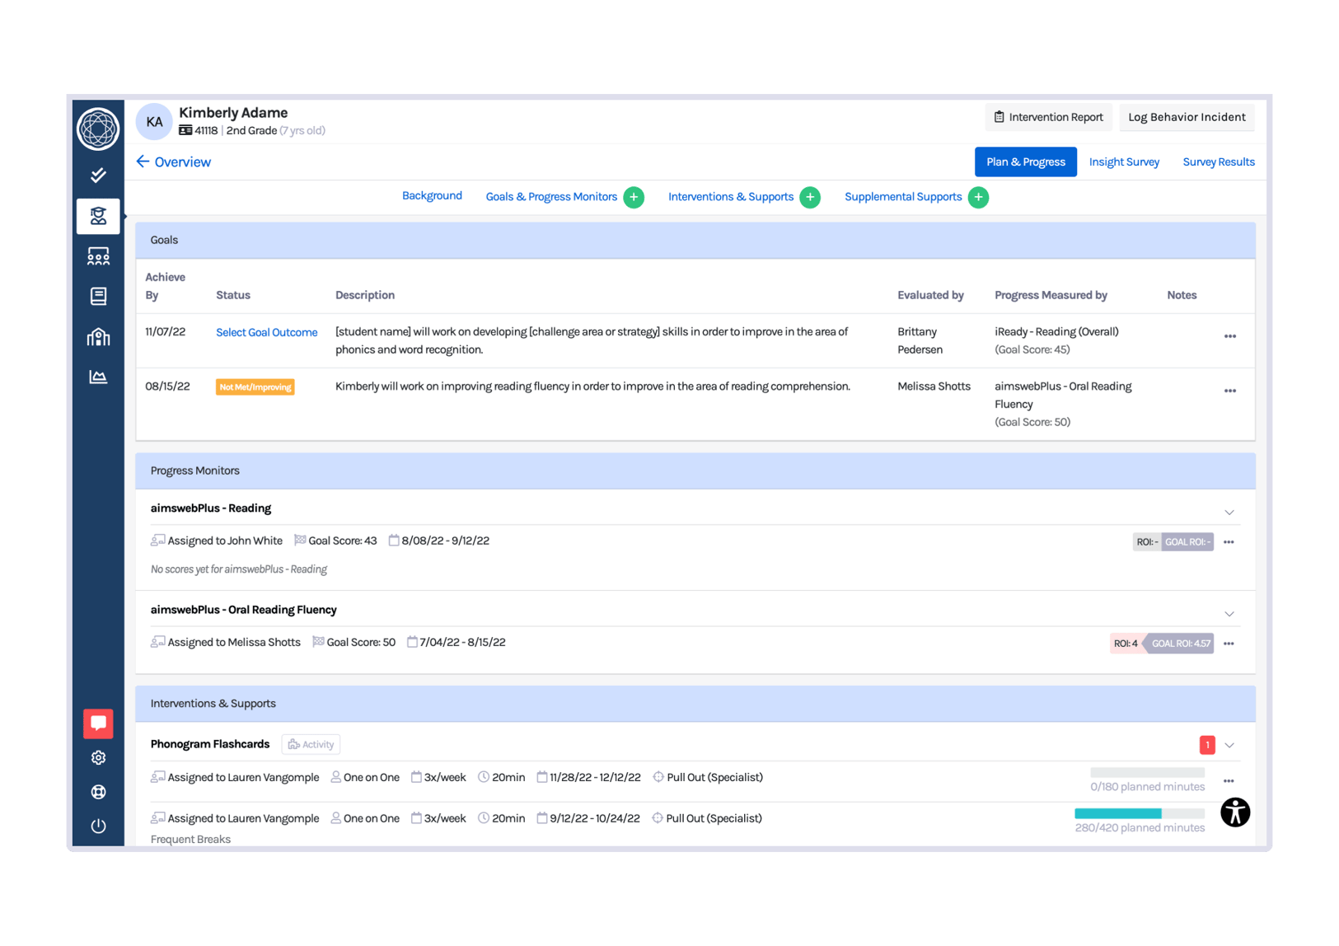Select the tasks checkmark icon in sidebar

tap(98, 176)
